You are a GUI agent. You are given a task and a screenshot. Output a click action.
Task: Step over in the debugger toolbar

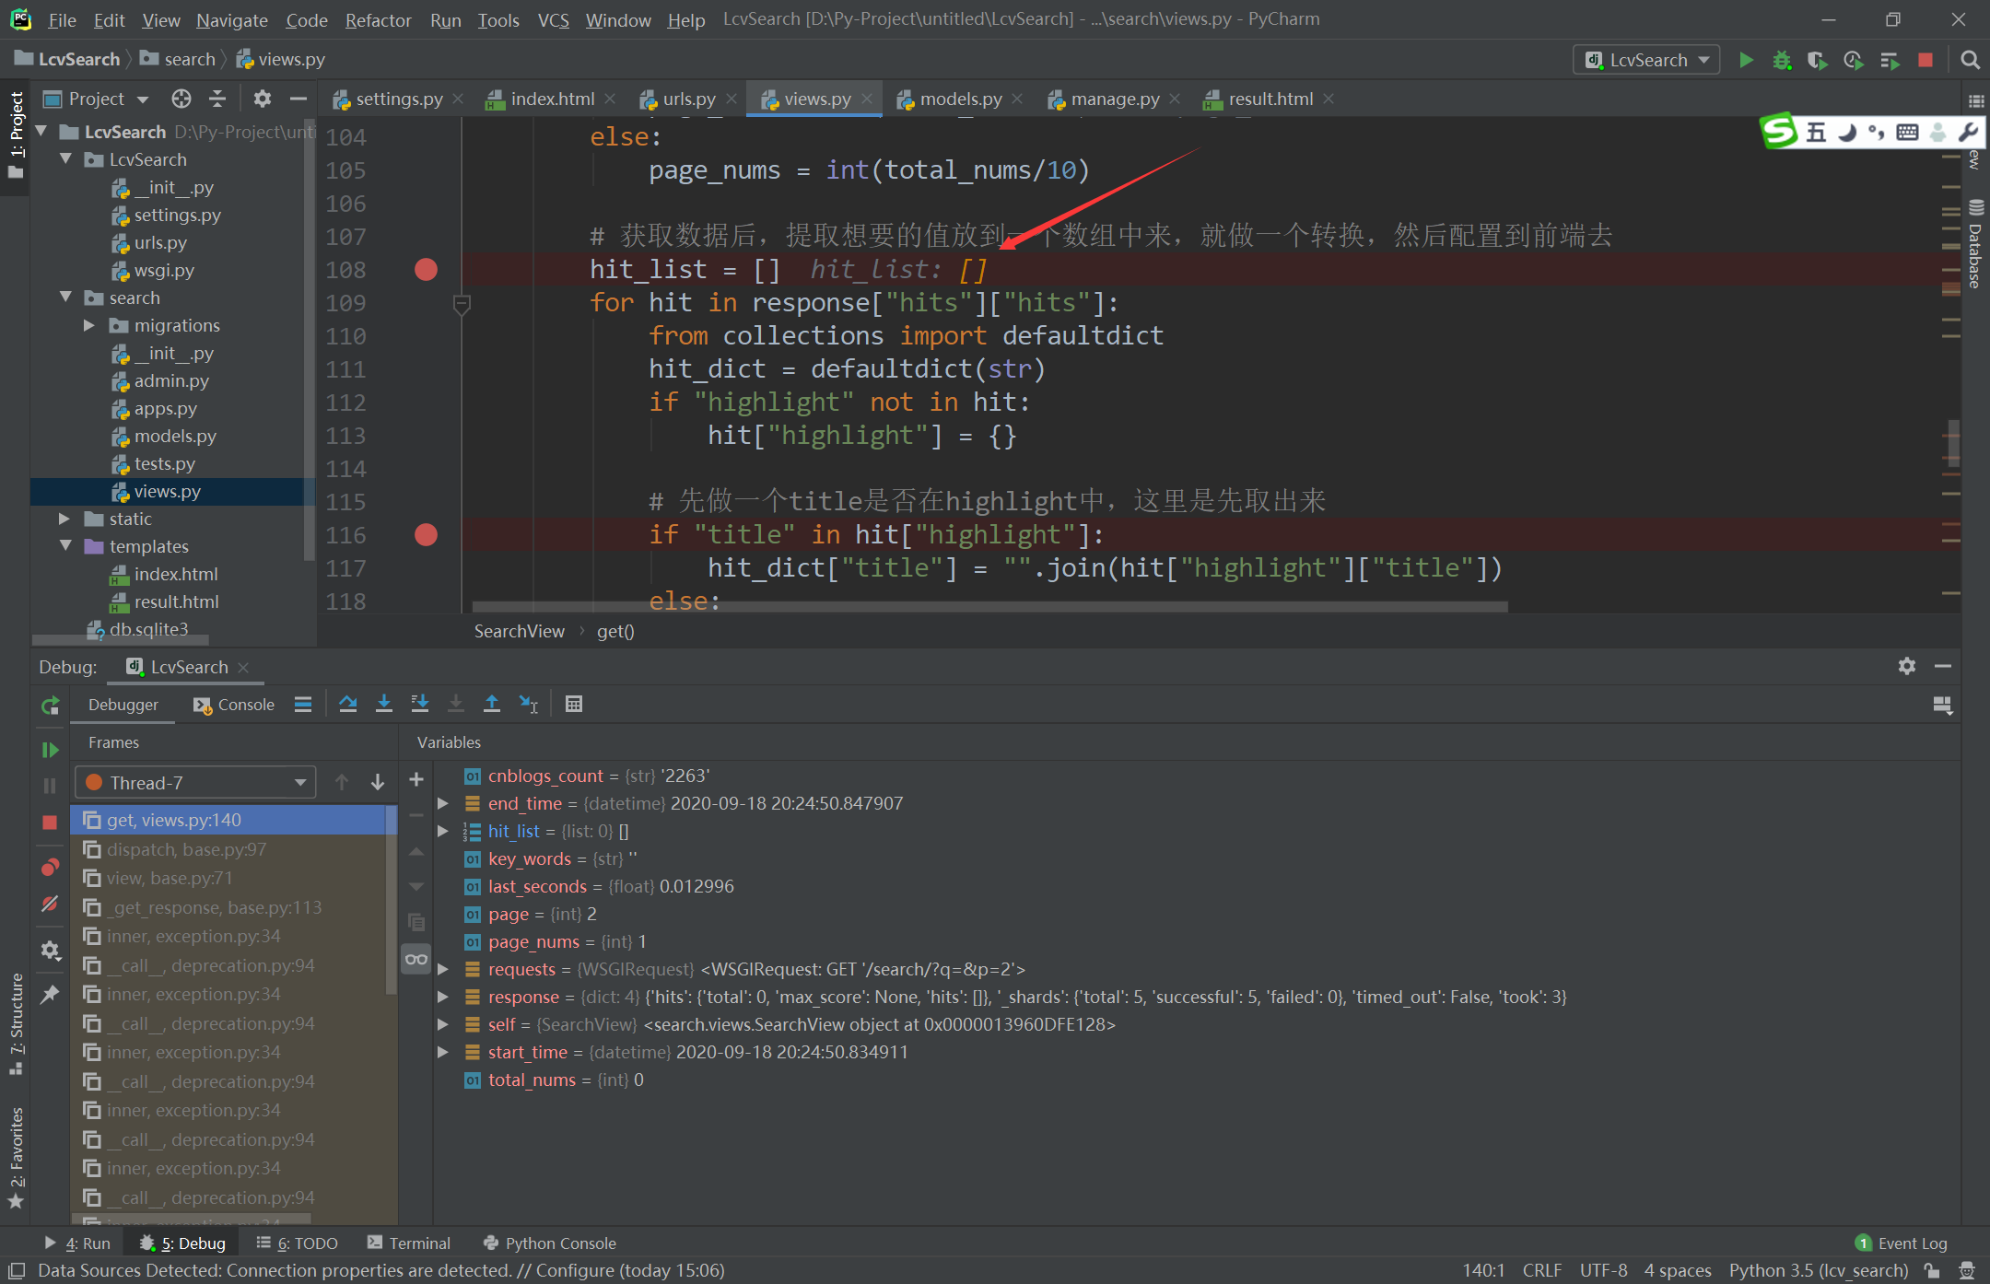click(347, 704)
